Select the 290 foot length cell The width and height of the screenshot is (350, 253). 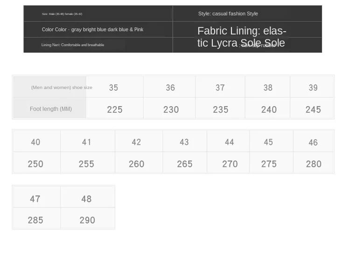point(87,220)
